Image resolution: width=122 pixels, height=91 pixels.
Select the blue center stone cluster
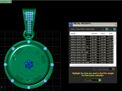(29, 64)
